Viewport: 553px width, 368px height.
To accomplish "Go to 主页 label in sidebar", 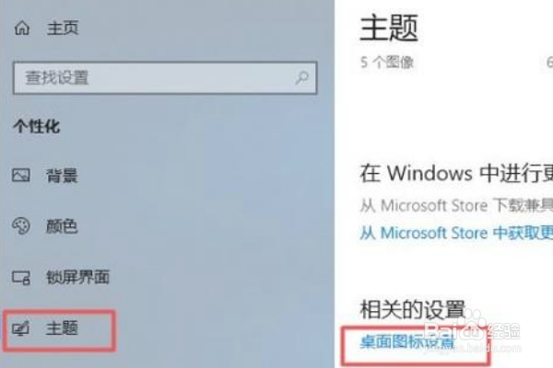I will tap(63, 28).
